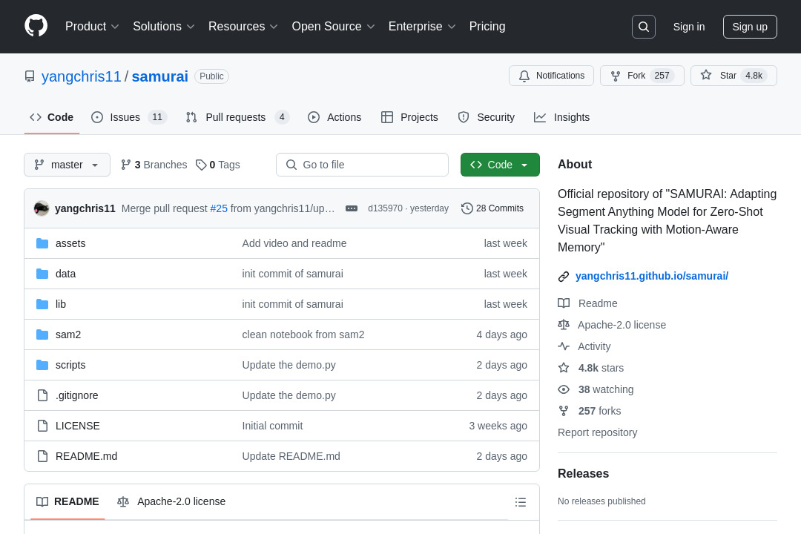This screenshot has width=801, height=534.
Task: Open the Pull requests tab
Action: [x=237, y=117]
